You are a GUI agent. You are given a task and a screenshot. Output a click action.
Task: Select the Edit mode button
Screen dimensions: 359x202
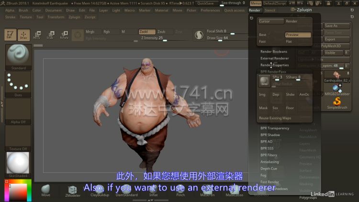pyautogui.click(x=10, y=35)
